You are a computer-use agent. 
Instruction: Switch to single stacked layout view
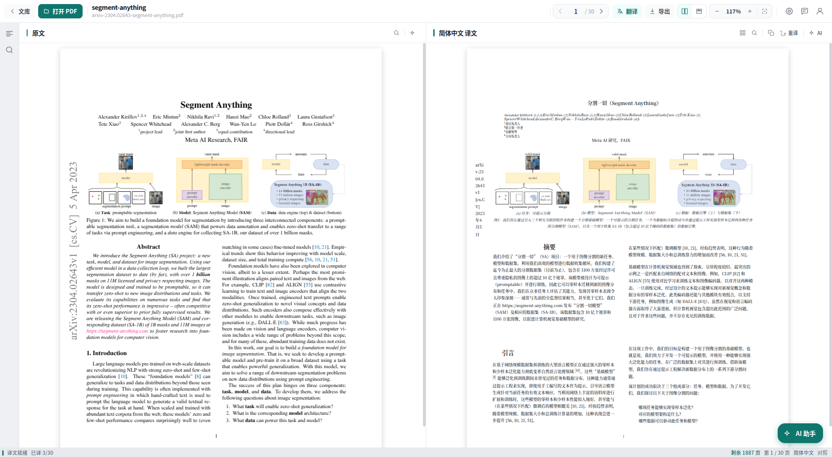click(x=699, y=11)
